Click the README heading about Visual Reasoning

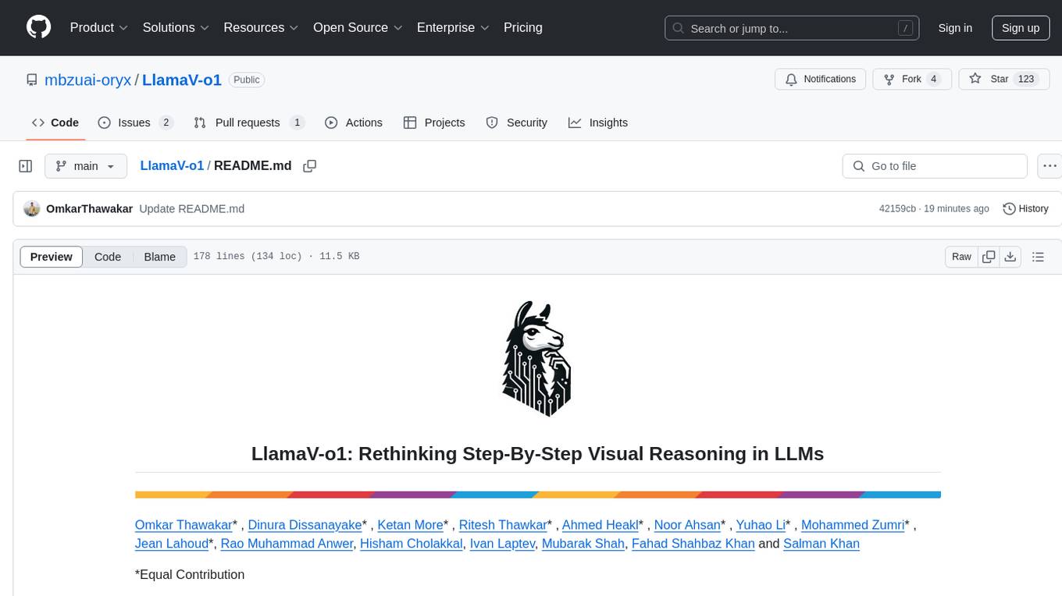click(537, 453)
